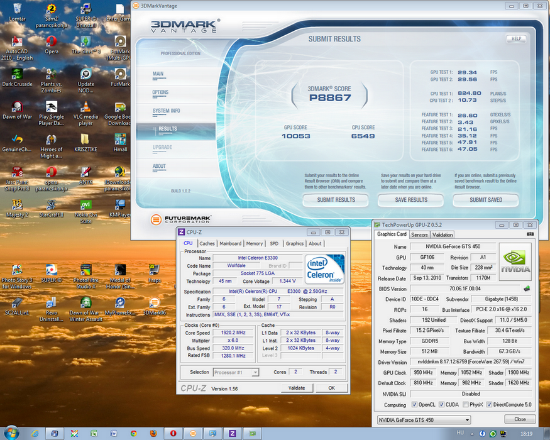550x440 pixels.
Task: Click the Validate button in CPU-Z
Action: (297, 388)
